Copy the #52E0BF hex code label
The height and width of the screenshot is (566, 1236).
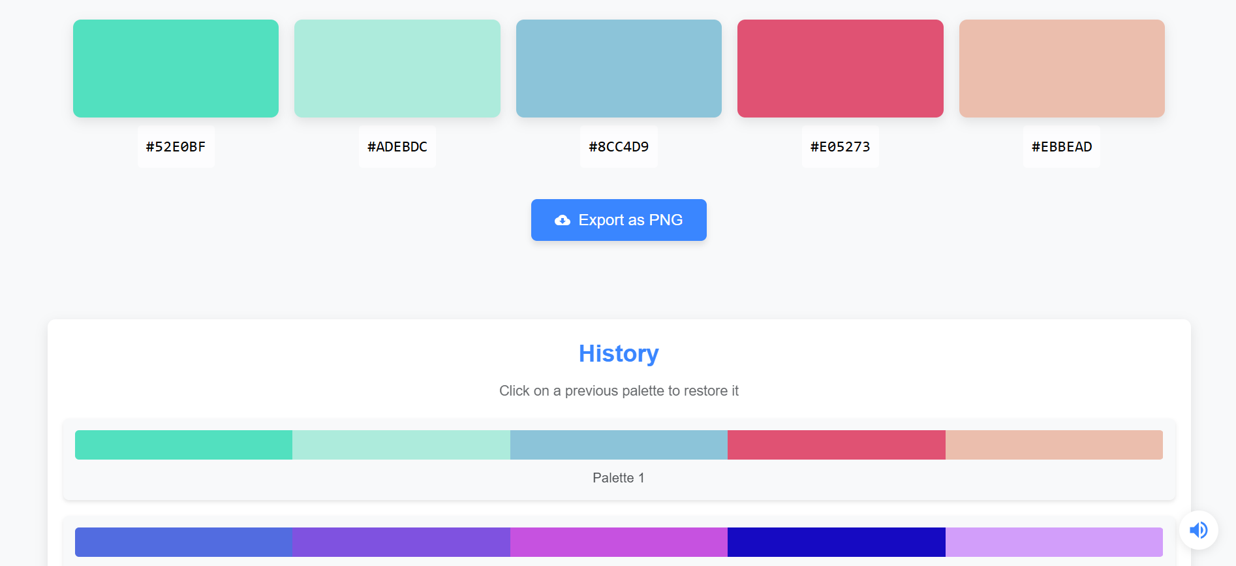(176, 147)
